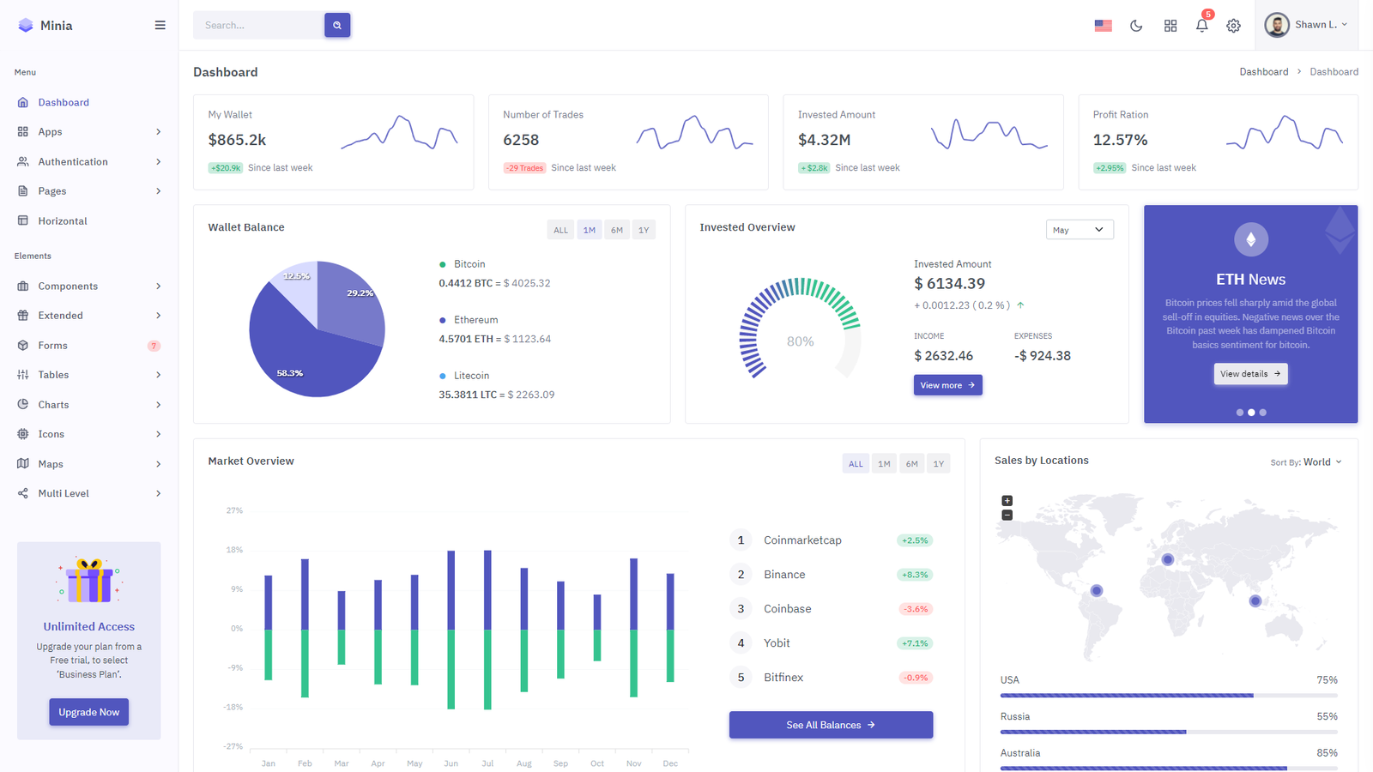Image resolution: width=1373 pixels, height=772 pixels.
Task: Click into the Search input field
Action: [258, 25]
